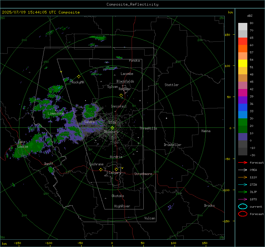Click the dBZ legend heading
Screen dimensions: 265x247
250,16
